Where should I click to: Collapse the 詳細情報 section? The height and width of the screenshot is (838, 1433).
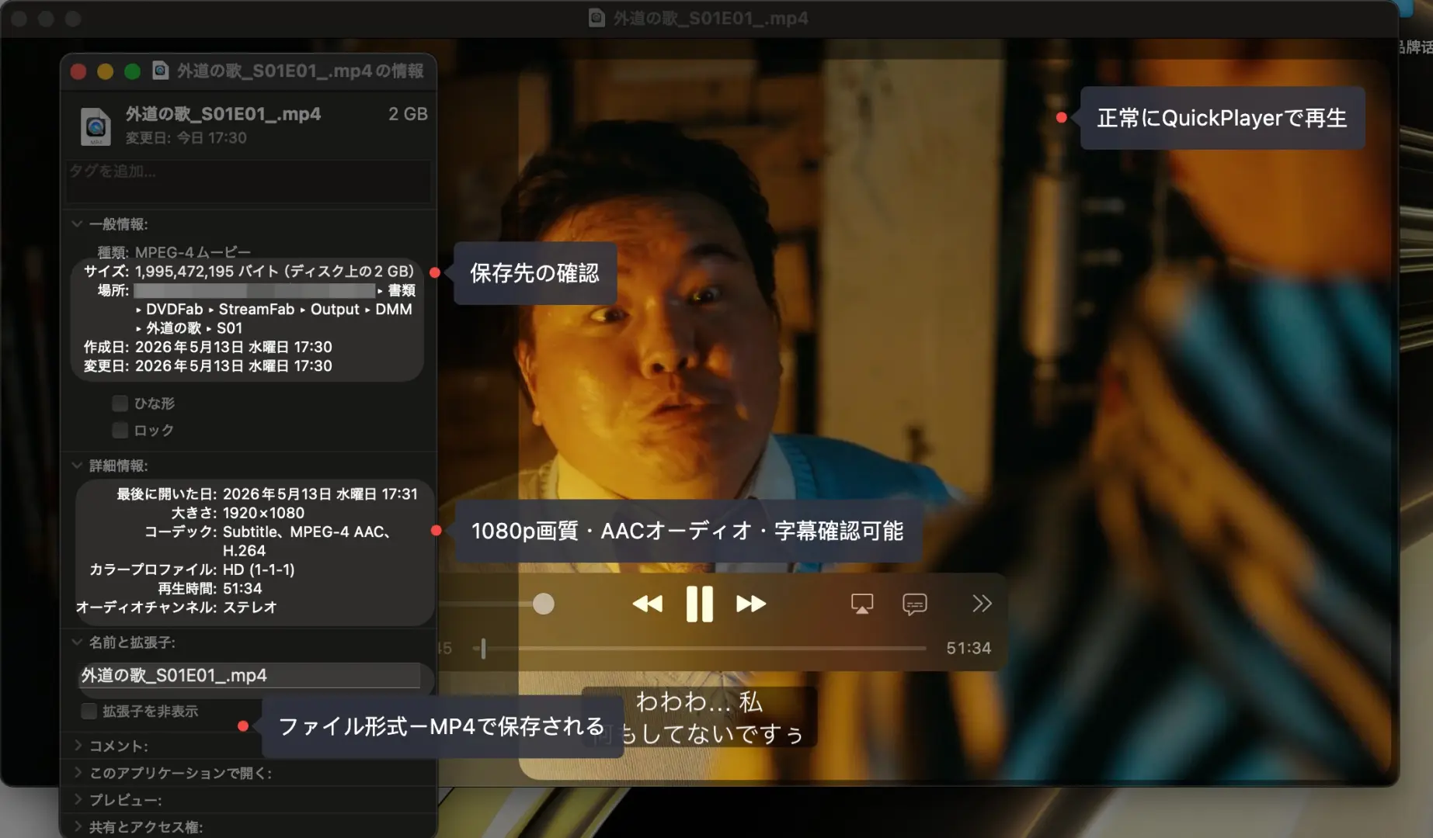pyautogui.click(x=77, y=466)
